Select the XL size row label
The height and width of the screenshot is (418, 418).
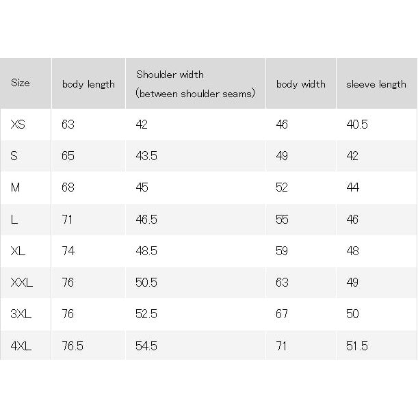18,251
